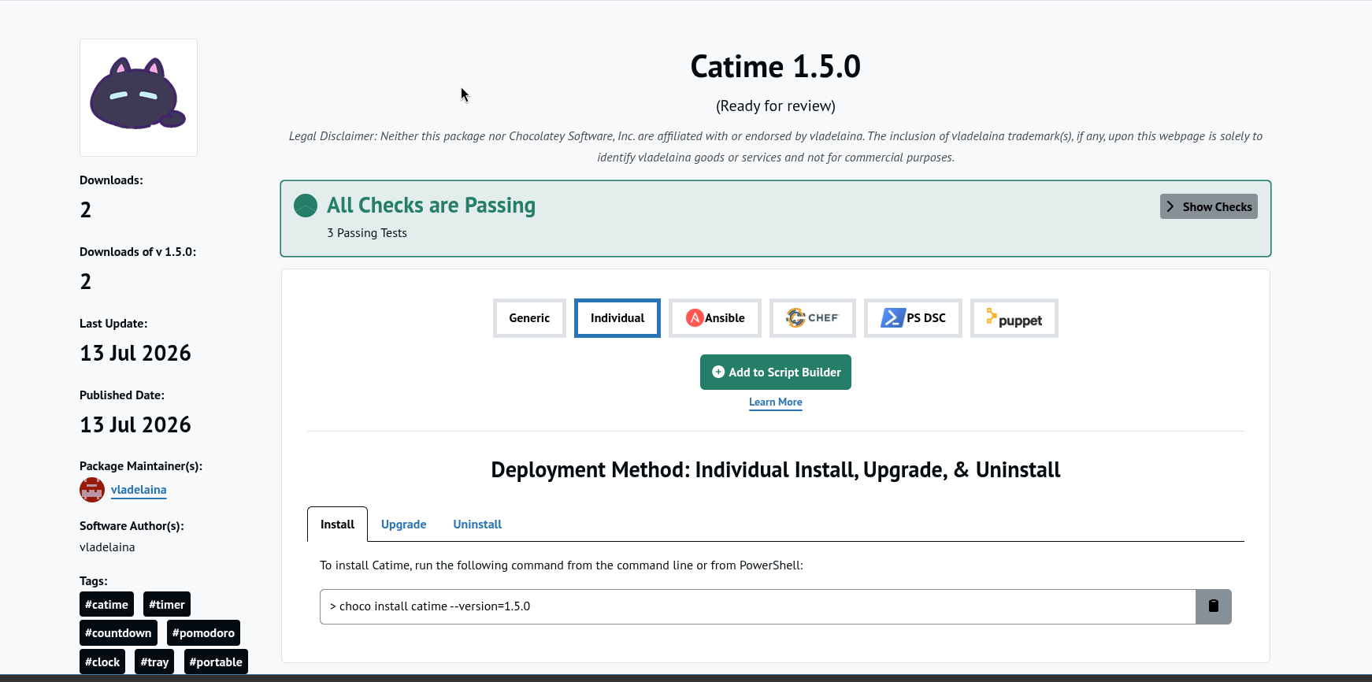Open the #timer tag
Screen dimensions: 1372x682
[x=167, y=605]
